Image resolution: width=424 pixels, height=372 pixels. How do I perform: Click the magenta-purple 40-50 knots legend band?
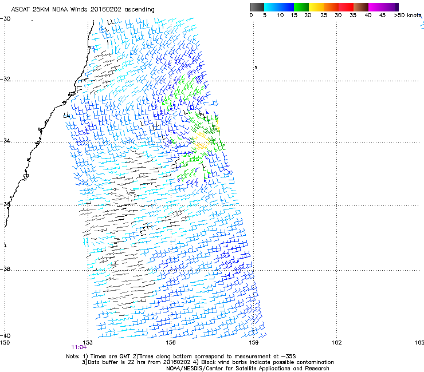[383, 7]
